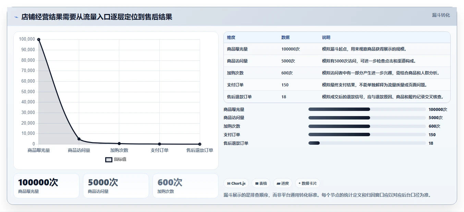This screenshot has width=464, height=212.
Task: Click the 售后退款订单 label on the chart x-axis
Action: (200, 150)
